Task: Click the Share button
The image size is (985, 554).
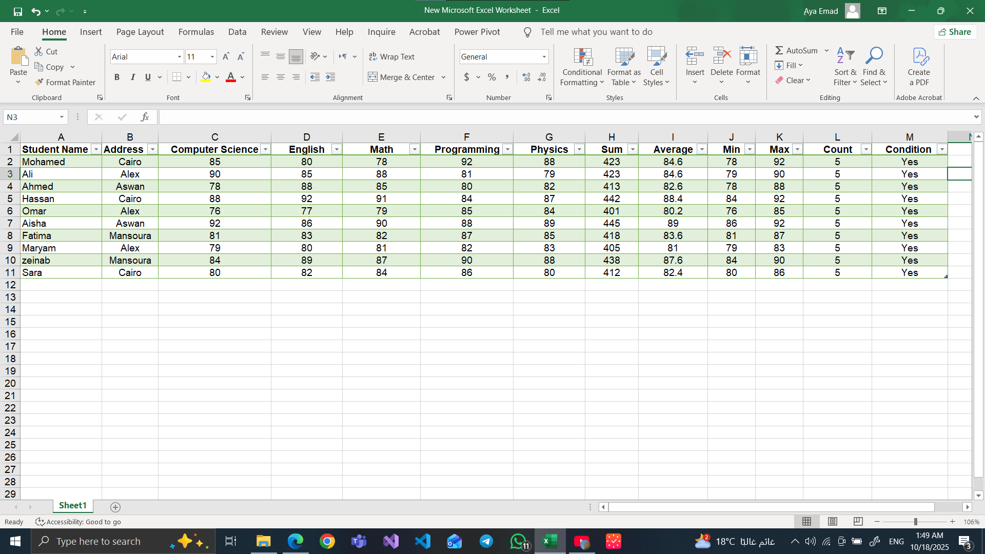Action: (x=955, y=32)
